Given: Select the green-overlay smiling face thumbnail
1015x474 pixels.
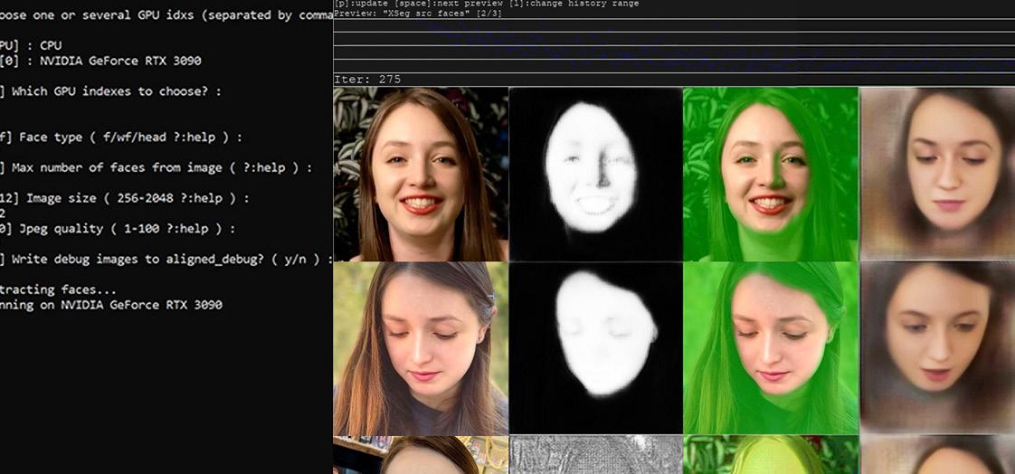Looking at the screenshot, I should [771, 175].
